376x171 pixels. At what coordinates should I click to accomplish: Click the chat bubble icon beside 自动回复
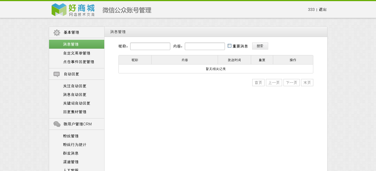pos(57,74)
